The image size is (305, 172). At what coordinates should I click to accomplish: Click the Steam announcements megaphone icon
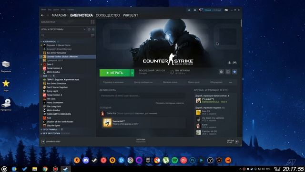tap(189, 10)
